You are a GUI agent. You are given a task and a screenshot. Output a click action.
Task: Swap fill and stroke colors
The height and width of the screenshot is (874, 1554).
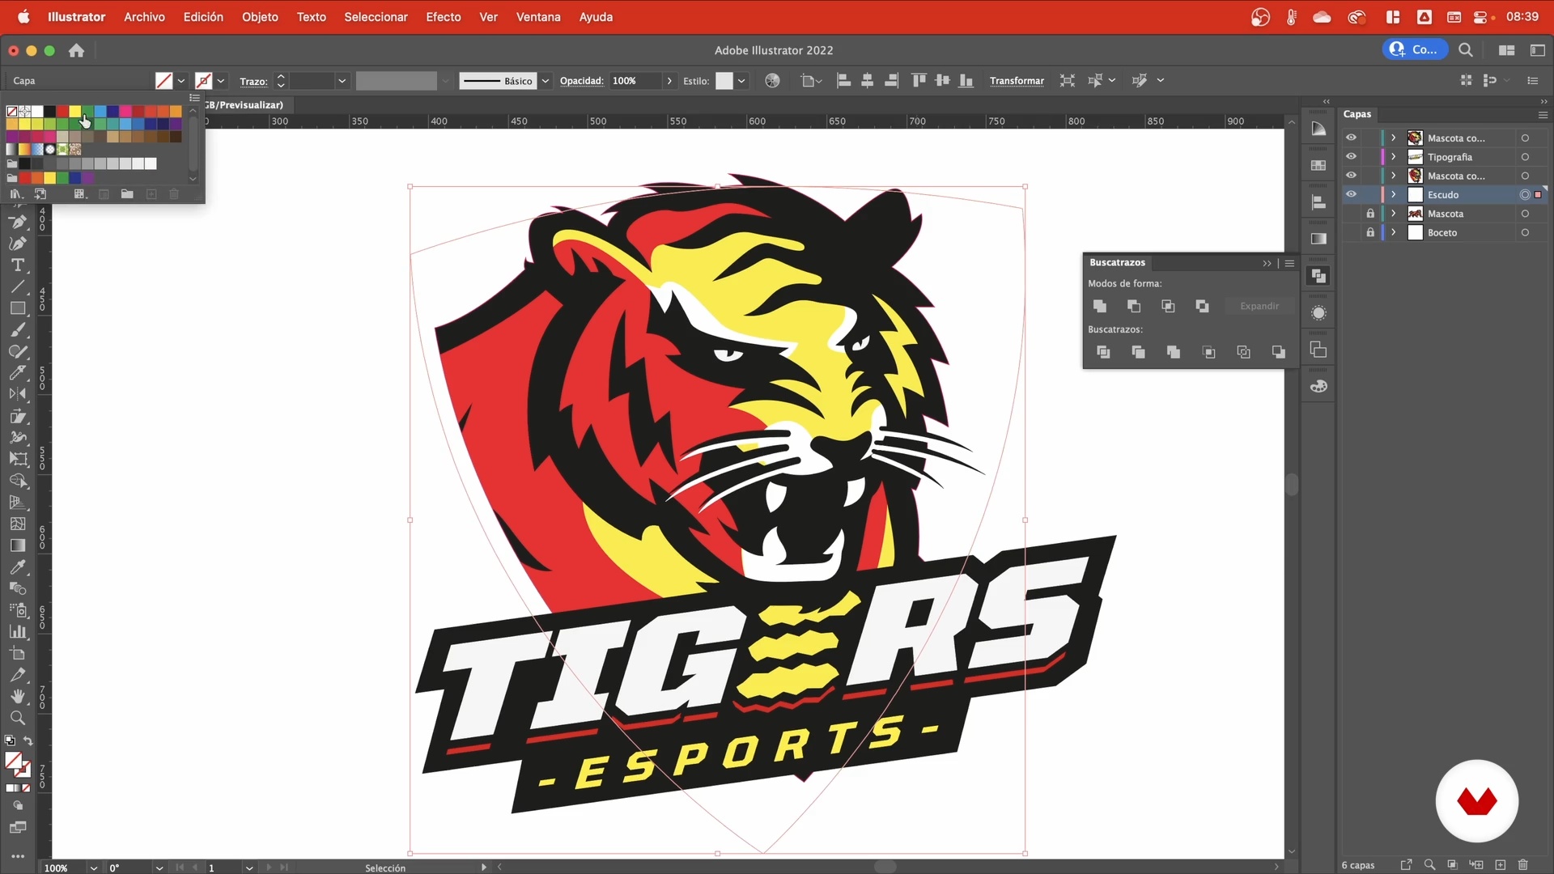28,740
